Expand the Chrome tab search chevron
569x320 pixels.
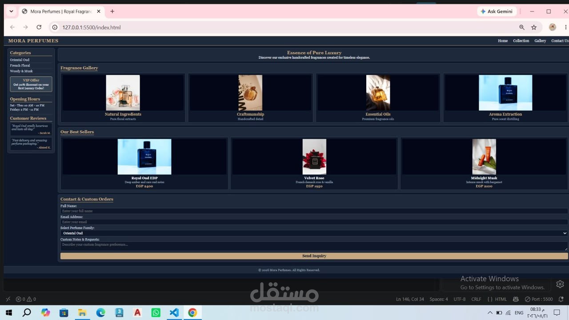coord(11,12)
